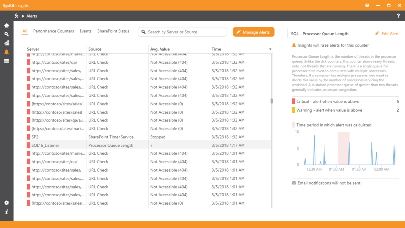Click the bell icon beside Insights will raise alerts
This screenshot has width=405, height=228.
294,45
